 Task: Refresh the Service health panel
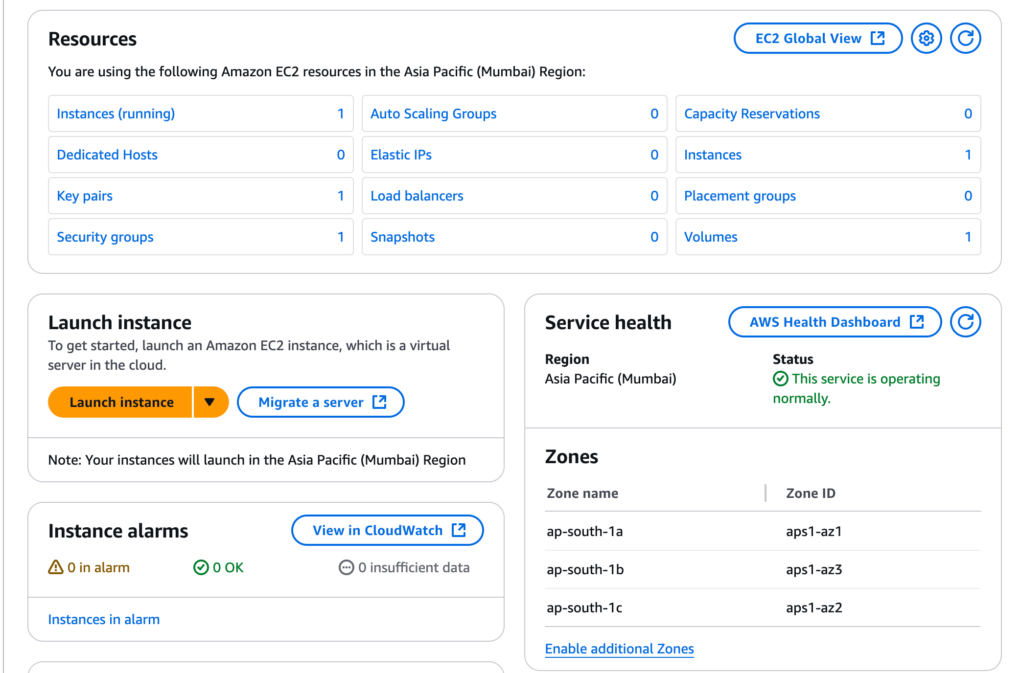click(x=965, y=322)
